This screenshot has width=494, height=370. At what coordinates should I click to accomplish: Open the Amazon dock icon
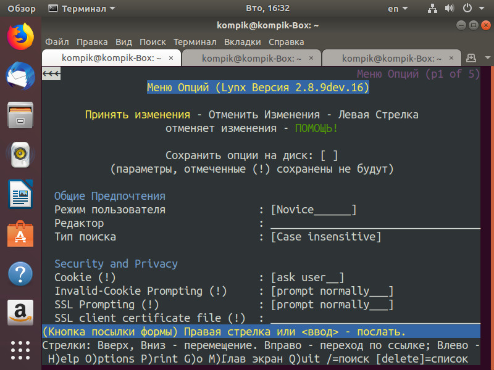click(20, 313)
